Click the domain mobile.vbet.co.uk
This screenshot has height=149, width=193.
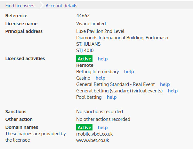(x=94, y=134)
